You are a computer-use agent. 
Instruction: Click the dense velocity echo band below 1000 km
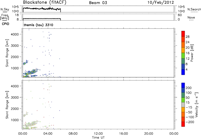point(30,124)
